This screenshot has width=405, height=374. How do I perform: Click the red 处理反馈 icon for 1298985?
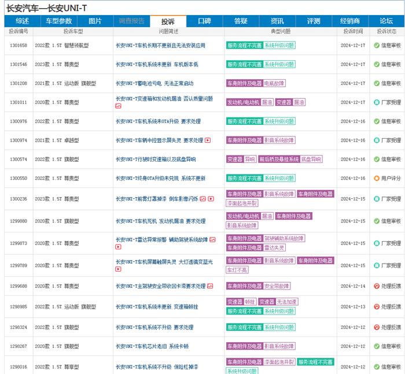[x=377, y=306]
